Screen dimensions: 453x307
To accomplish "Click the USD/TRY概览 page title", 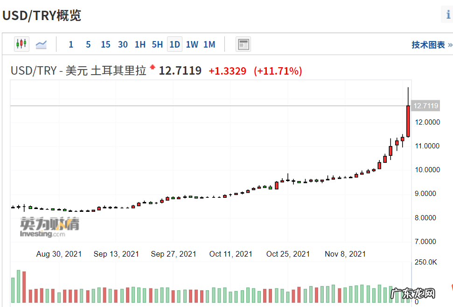I will (42, 15).
